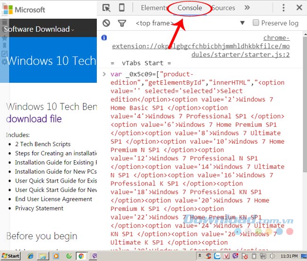The image size is (307, 261).
Task: Open the console filter funnel
Action: point(122,23)
